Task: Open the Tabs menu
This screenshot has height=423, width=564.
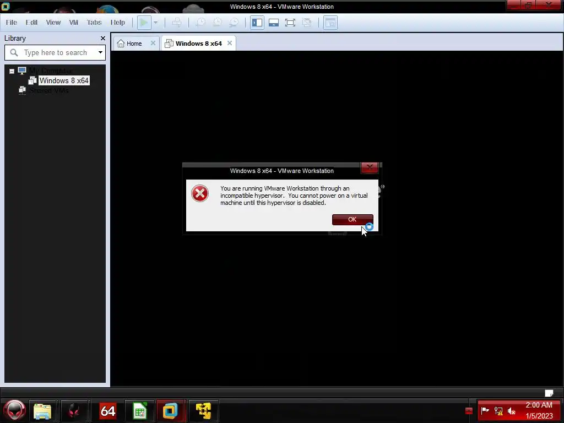Action: (94, 22)
